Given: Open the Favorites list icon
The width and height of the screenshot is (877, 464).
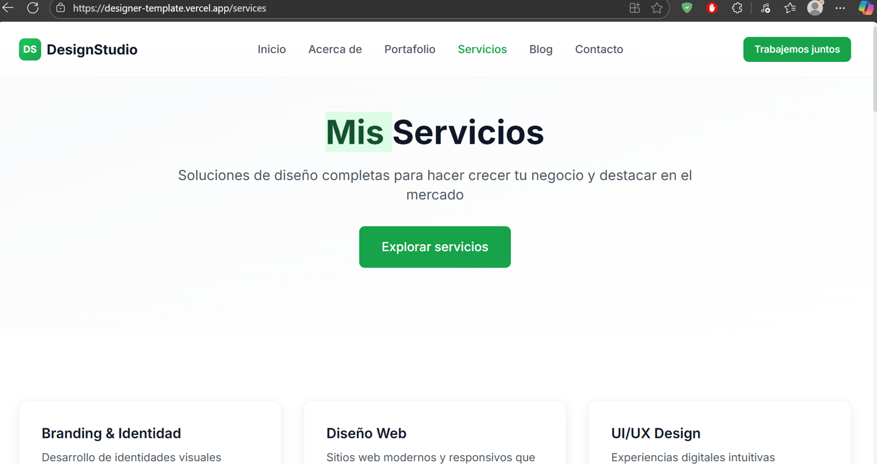Looking at the screenshot, I should click(790, 8).
